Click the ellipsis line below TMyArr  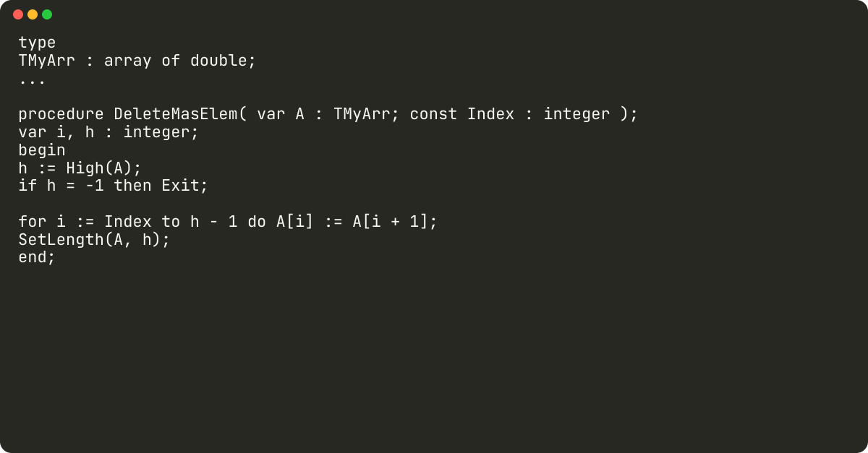click(x=33, y=79)
